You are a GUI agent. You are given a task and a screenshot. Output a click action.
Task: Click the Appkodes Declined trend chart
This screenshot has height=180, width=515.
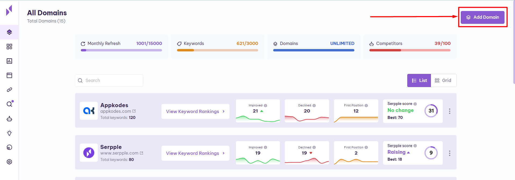coord(307,119)
